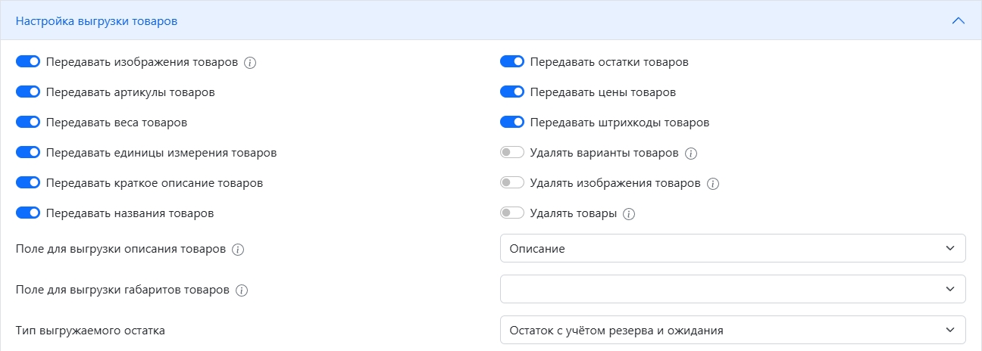View info hint for Удалять товары

tap(629, 214)
